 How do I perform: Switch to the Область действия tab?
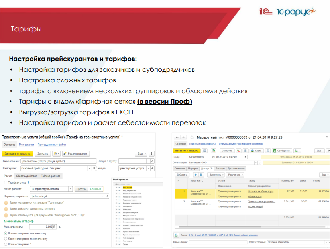tap(27, 176)
